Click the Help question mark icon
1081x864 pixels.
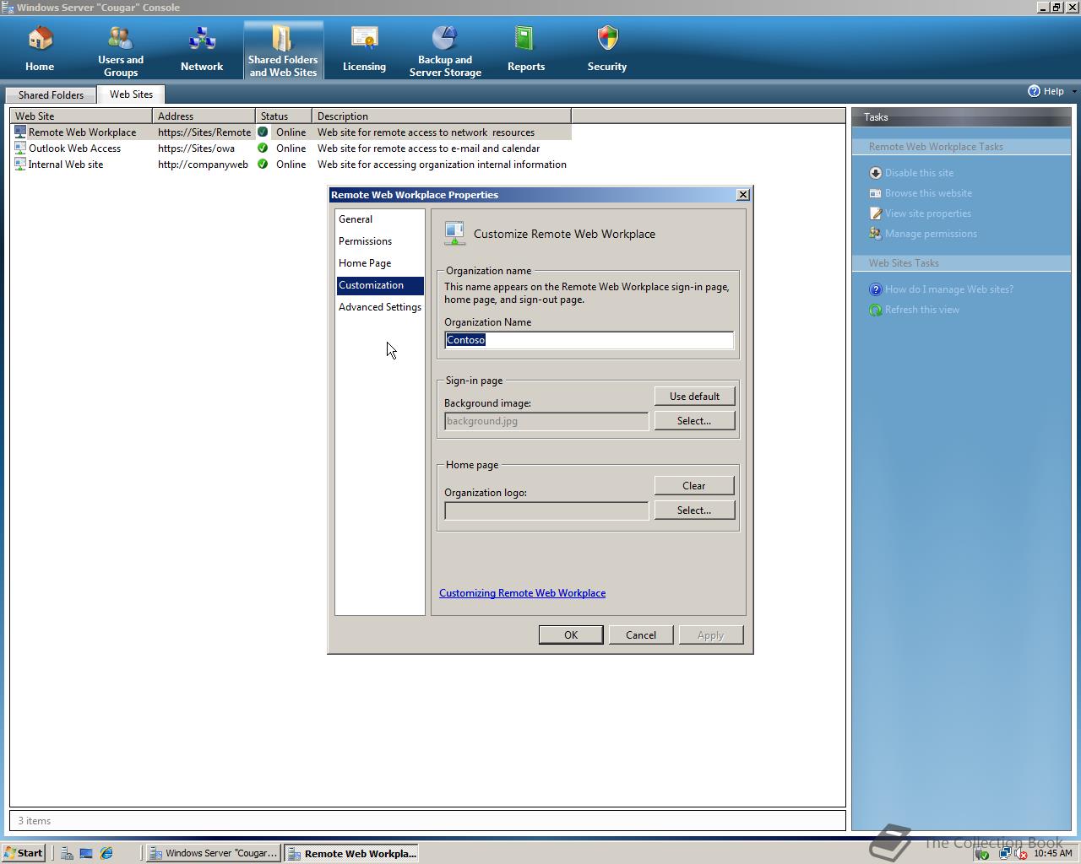click(1034, 91)
